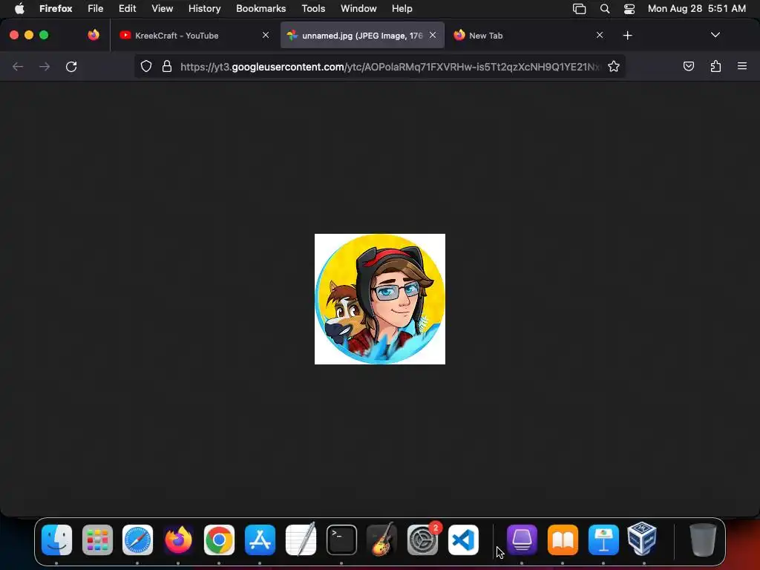Open TextEdit from the Dock

pos(301,540)
